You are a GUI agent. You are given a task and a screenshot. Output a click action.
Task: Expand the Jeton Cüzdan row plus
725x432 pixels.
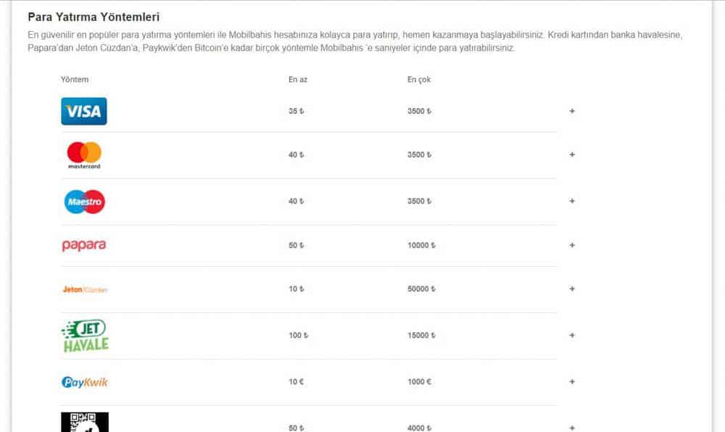pos(572,288)
